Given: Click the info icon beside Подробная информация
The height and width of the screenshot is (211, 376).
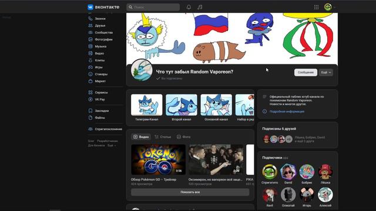Looking at the screenshot, I should 265,111.
